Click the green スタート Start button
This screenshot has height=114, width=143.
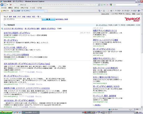point(6,112)
